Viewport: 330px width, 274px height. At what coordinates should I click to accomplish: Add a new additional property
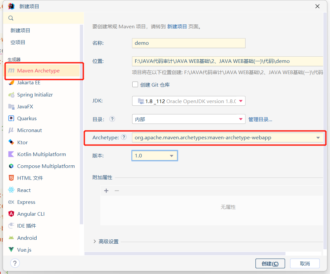(106, 191)
